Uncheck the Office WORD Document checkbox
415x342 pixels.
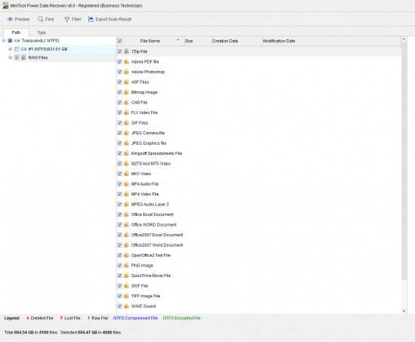click(x=120, y=225)
